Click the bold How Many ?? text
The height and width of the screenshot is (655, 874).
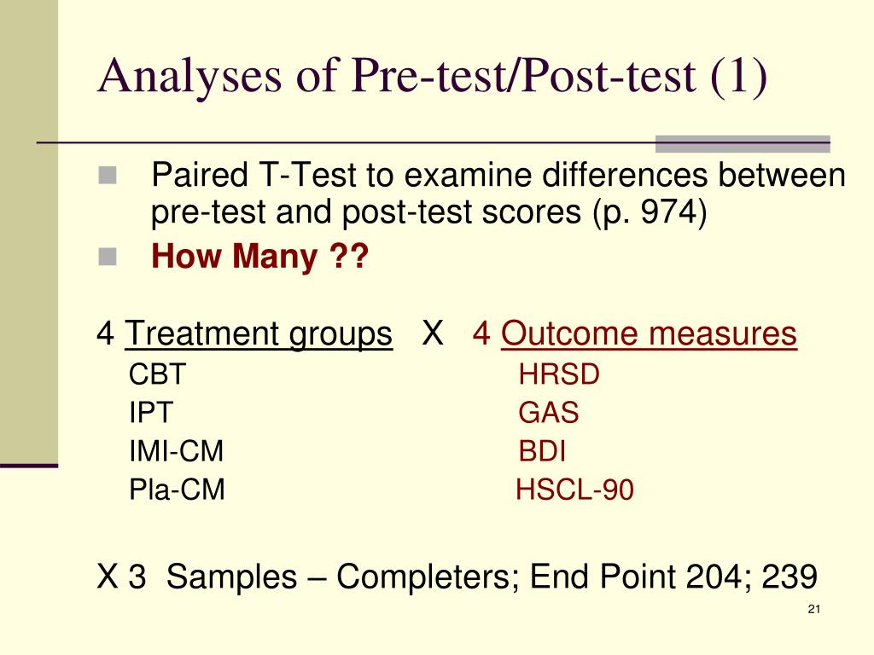tap(259, 257)
